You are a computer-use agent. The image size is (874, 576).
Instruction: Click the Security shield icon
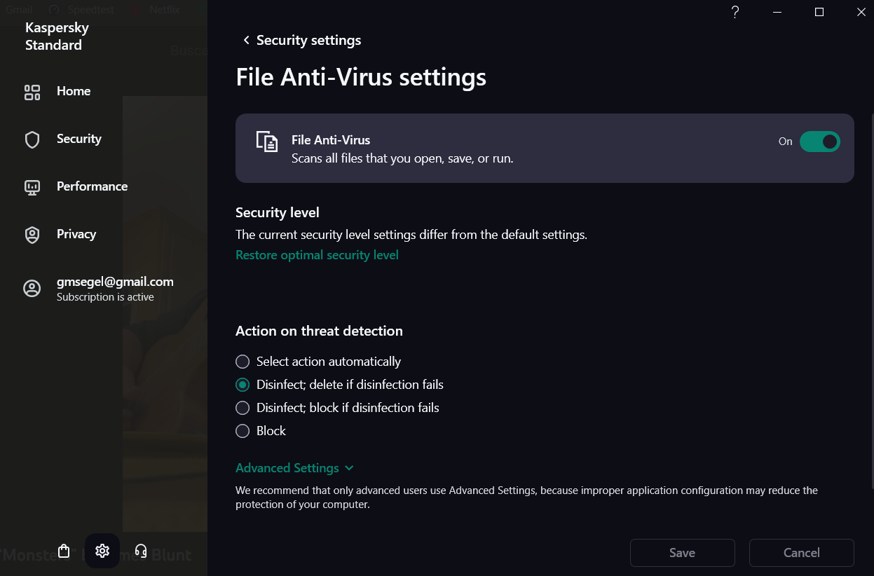click(32, 139)
